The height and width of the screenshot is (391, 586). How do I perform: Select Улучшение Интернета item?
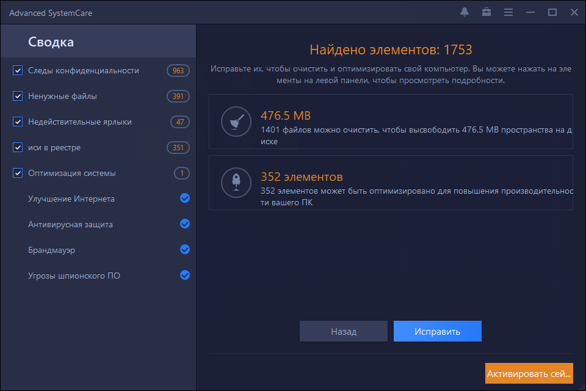tap(71, 199)
